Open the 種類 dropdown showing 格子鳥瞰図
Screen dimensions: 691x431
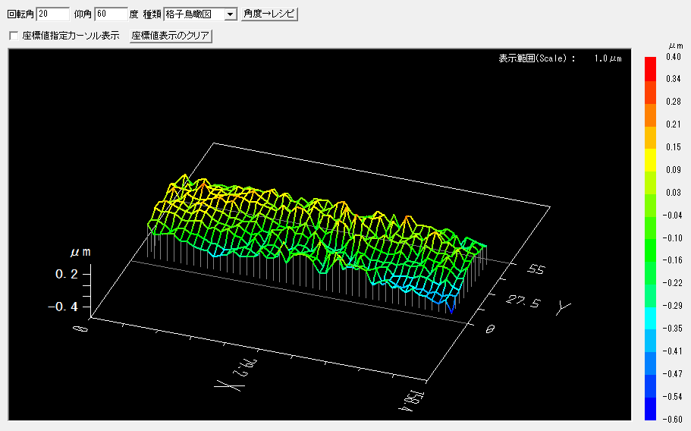230,14
